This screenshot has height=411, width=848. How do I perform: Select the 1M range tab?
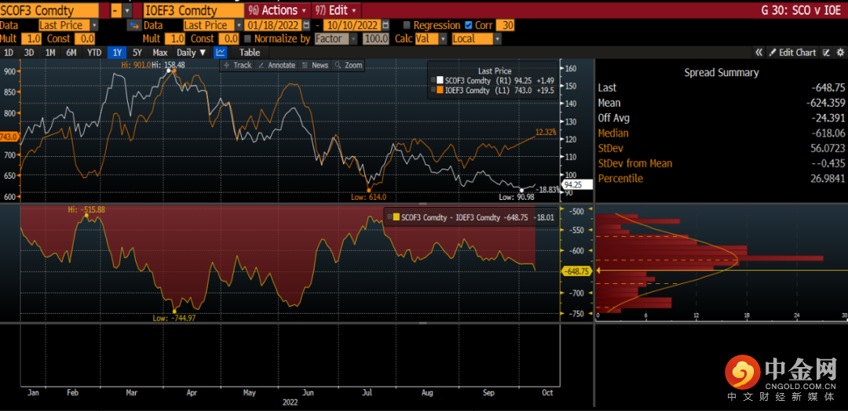pos(49,53)
